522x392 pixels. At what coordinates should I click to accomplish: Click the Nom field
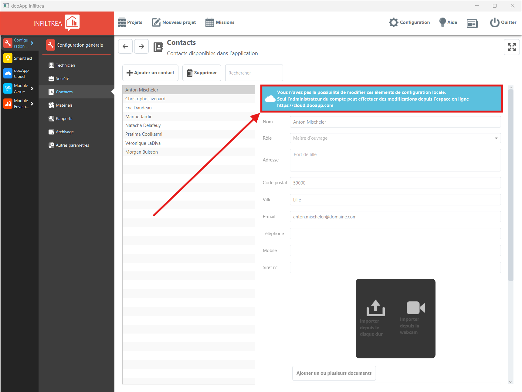coord(395,122)
